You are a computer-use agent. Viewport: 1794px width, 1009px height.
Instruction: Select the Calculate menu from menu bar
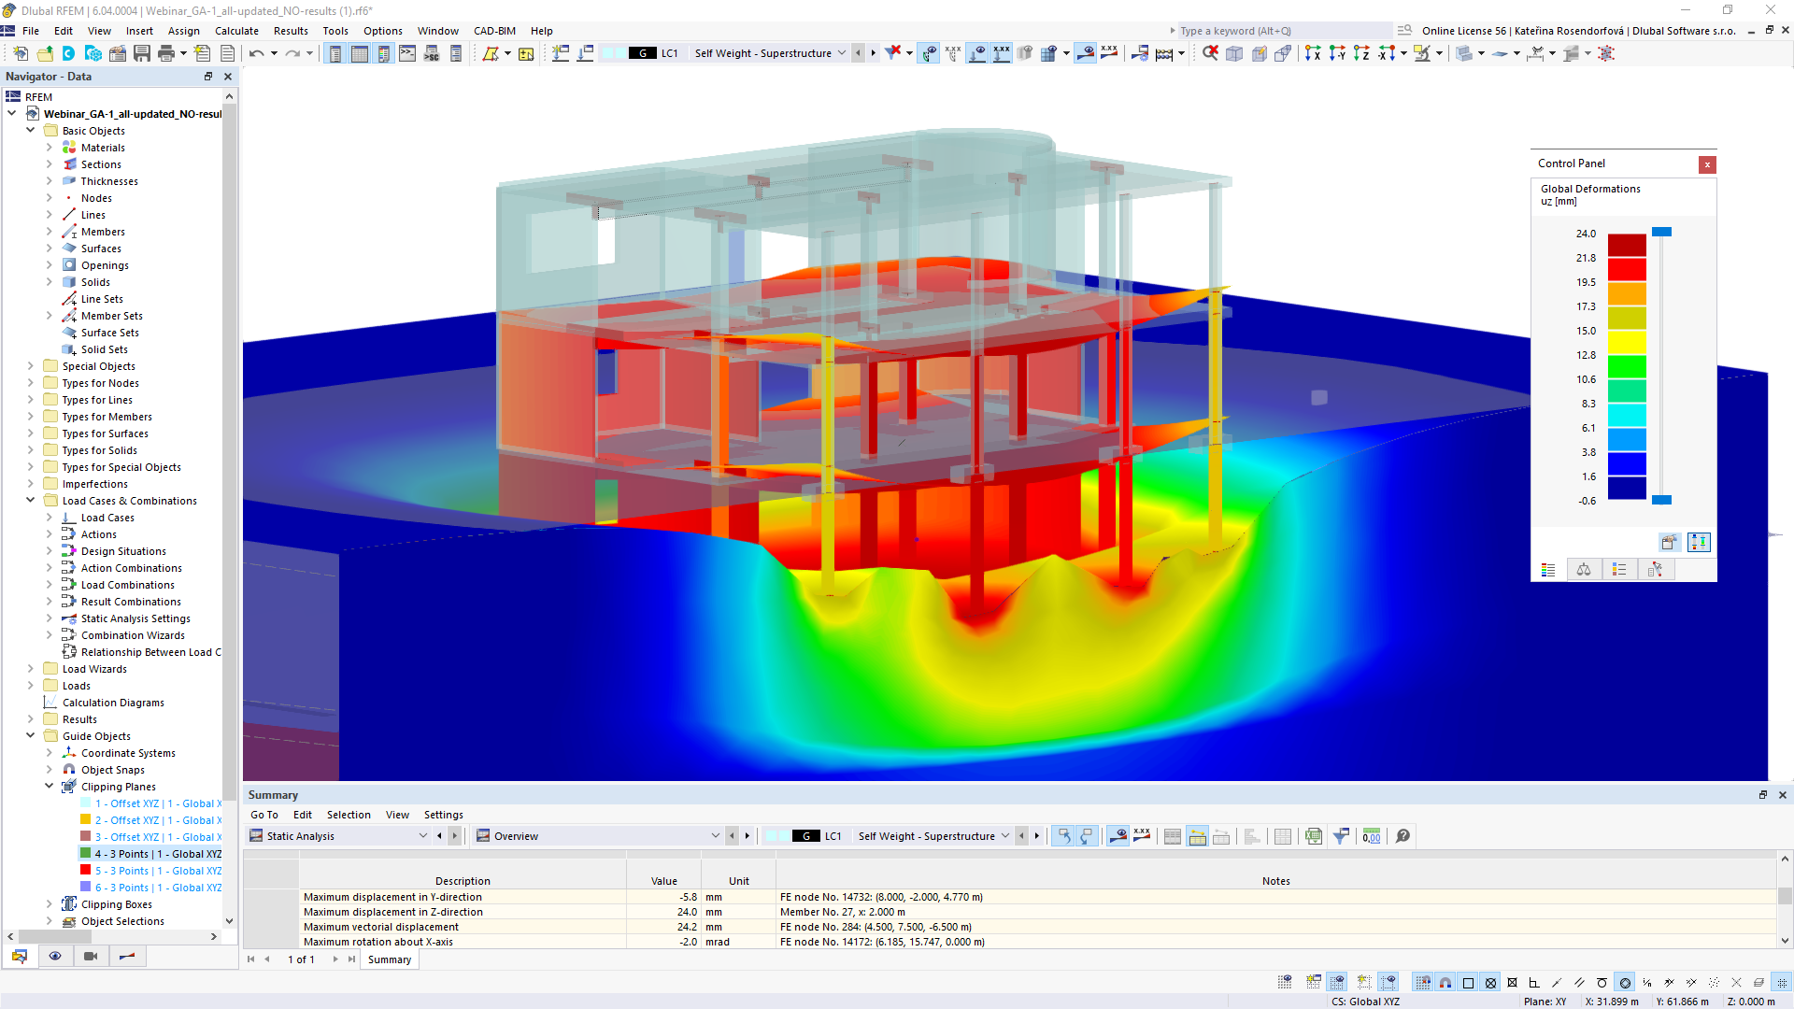[x=239, y=31]
